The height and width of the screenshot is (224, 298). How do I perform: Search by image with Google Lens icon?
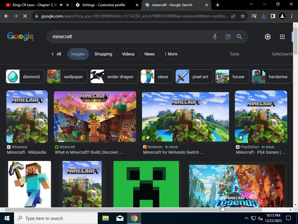point(228,36)
